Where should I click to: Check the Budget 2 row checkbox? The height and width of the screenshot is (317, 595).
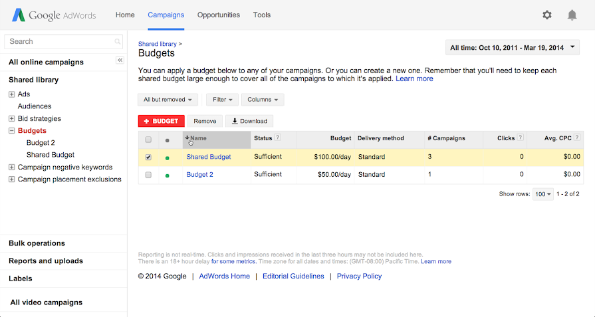pyautogui.click(x=148, y=175)
